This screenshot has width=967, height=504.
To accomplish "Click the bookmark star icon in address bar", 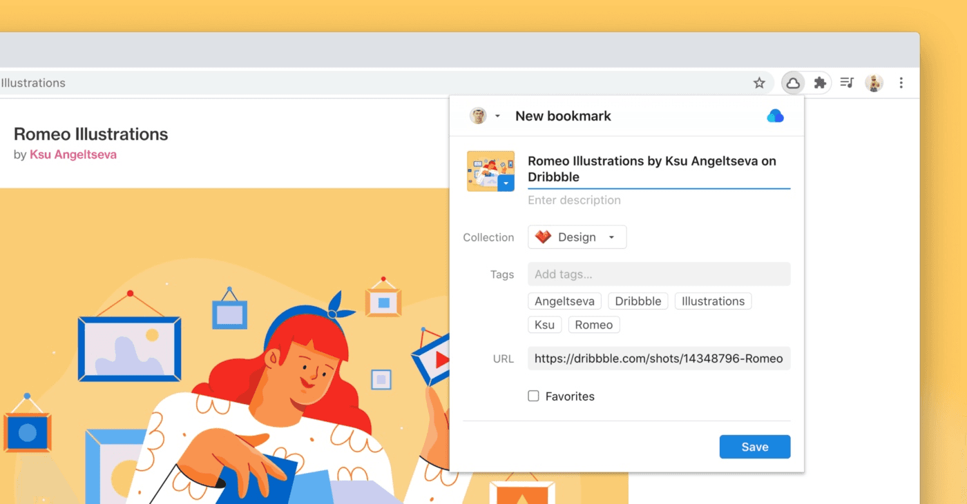I will pyautogui.click(x=759, y=83).
